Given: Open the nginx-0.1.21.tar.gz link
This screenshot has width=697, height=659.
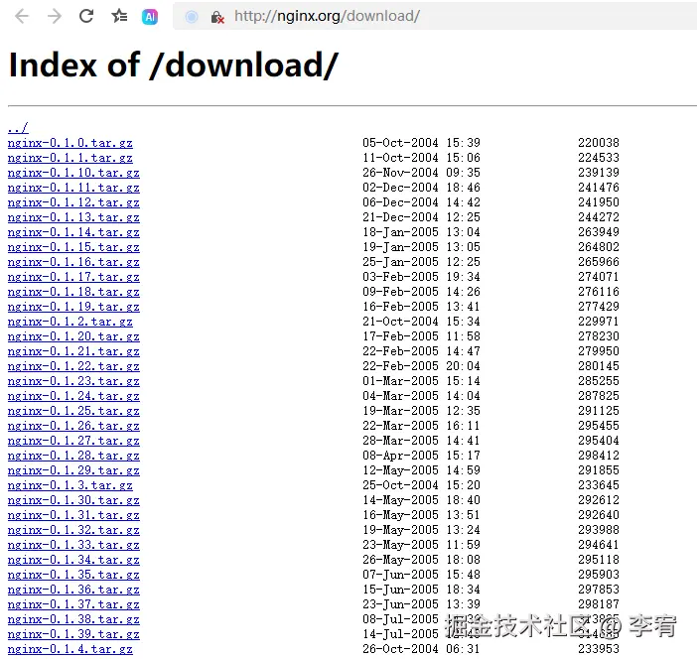Looking at the screenshot, I should (73, 351).
